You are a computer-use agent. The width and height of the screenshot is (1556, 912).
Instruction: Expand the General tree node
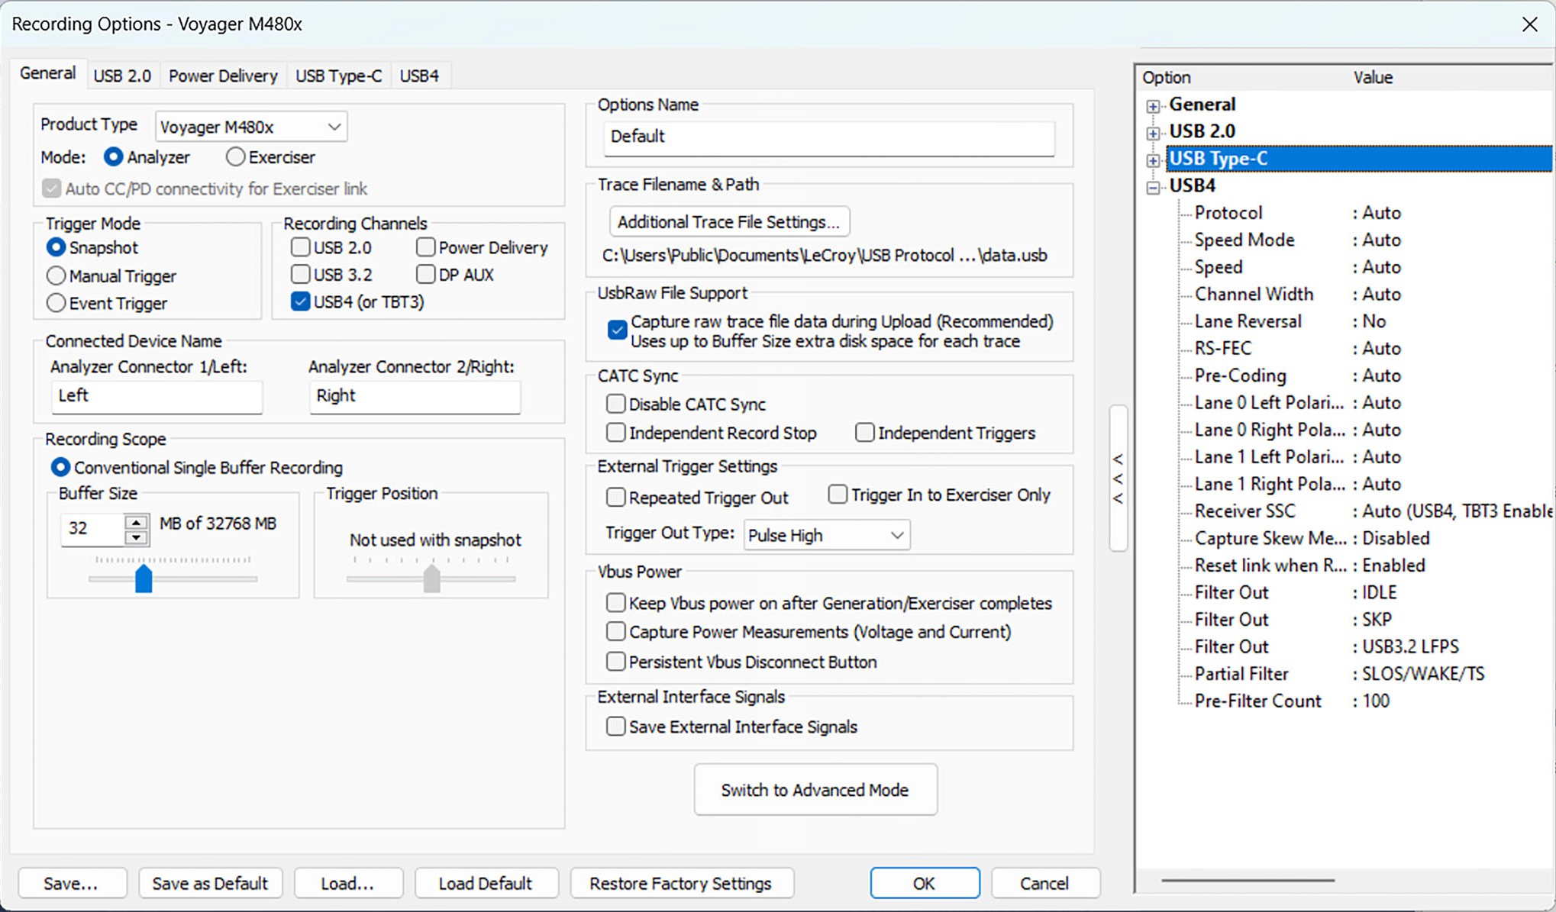tap(1153, 106)
